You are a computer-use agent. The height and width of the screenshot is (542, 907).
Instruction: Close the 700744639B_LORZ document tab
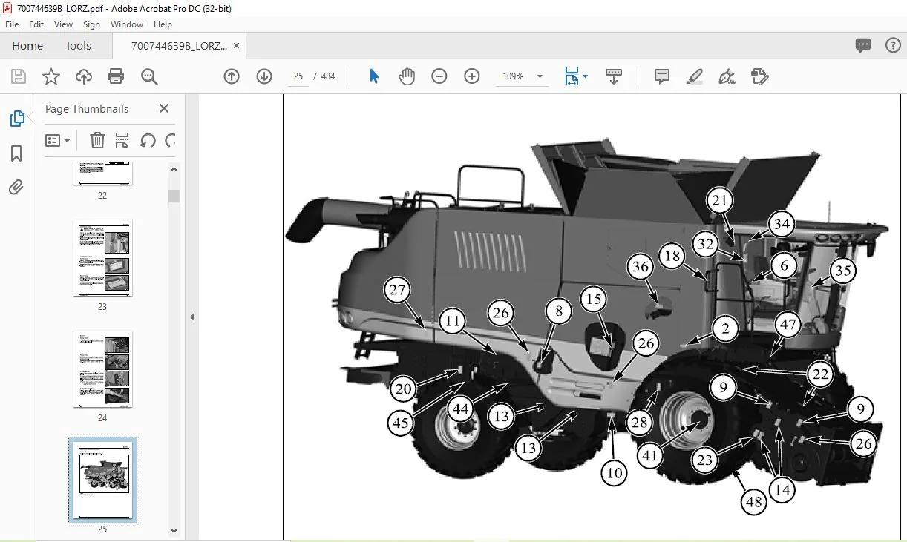click(x=237, y=45)
